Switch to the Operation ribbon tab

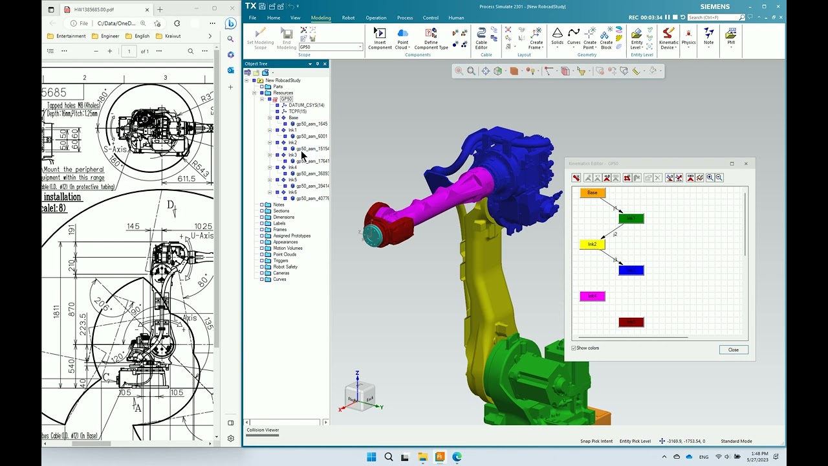coord(376,18)
